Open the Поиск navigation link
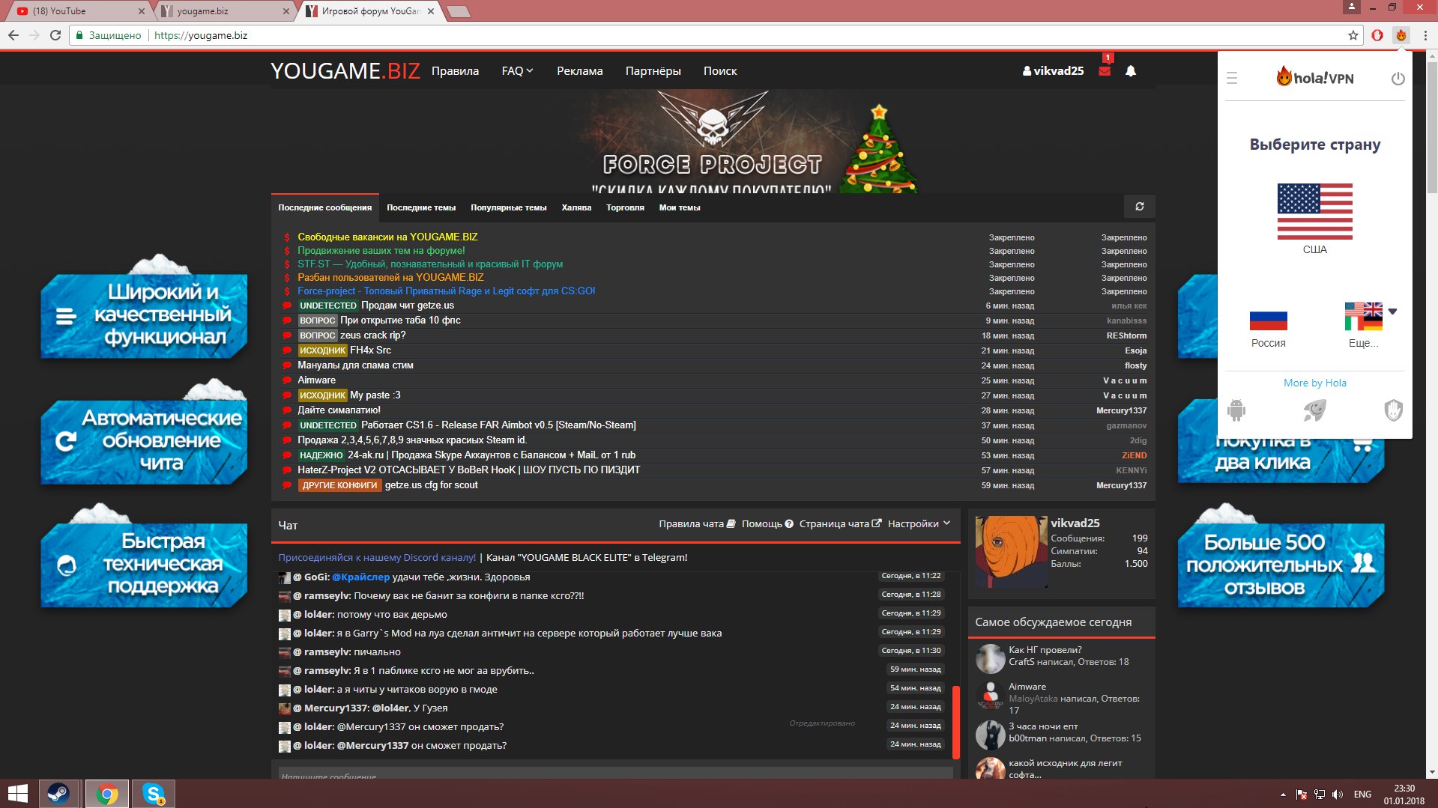This screenshot has height=808, width=1438. click(x=720, y=71)
